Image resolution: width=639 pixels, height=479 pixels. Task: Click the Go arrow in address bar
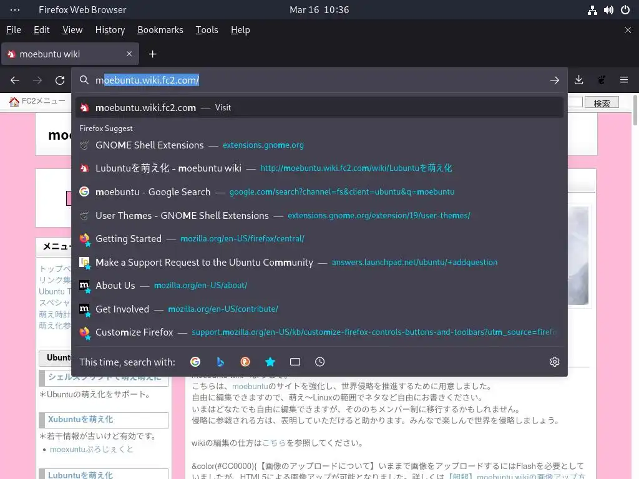(555, 80)
